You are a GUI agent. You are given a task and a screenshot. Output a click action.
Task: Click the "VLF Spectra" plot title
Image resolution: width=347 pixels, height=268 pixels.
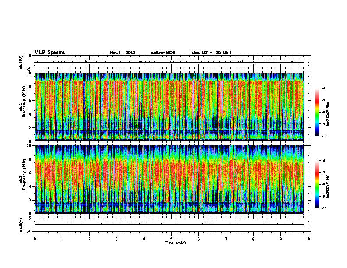(50, 53)
